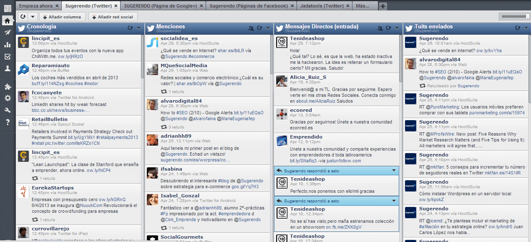
Task: Open the Analytics bar chart icon
Action: click(7, 45)
